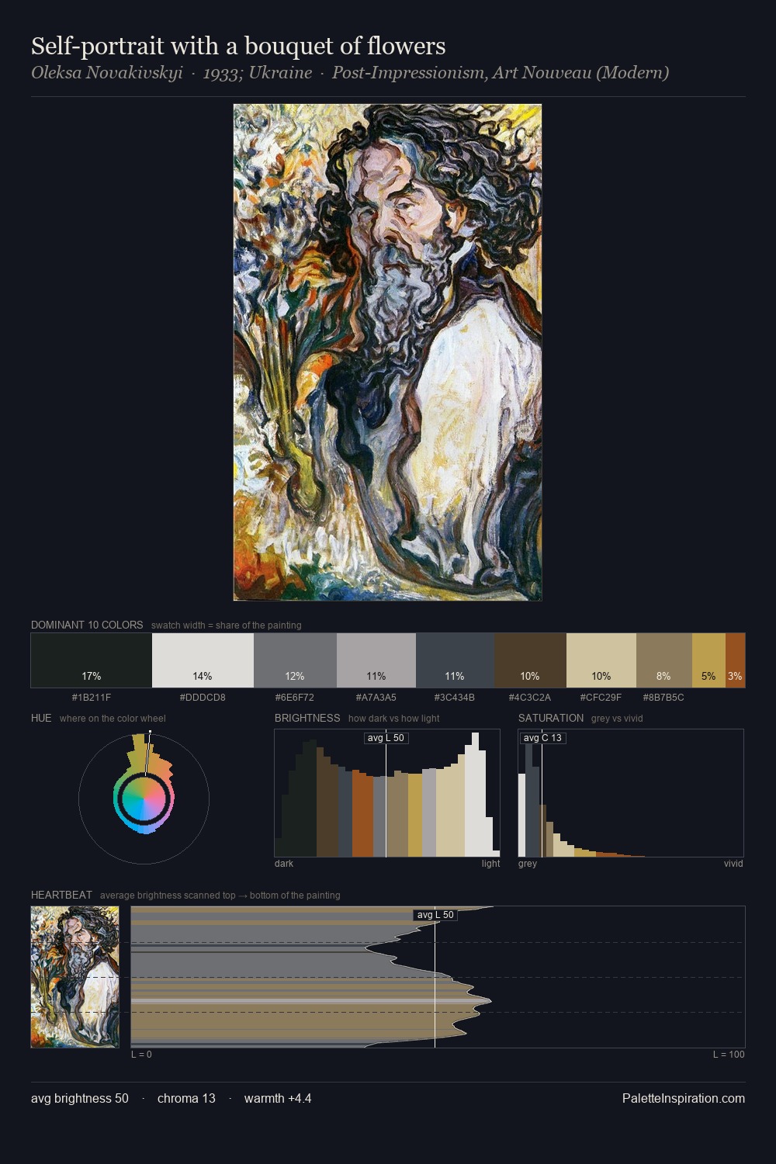Click the hue color wheel chart
This screenshot has height=1164, width=776.
144,799
